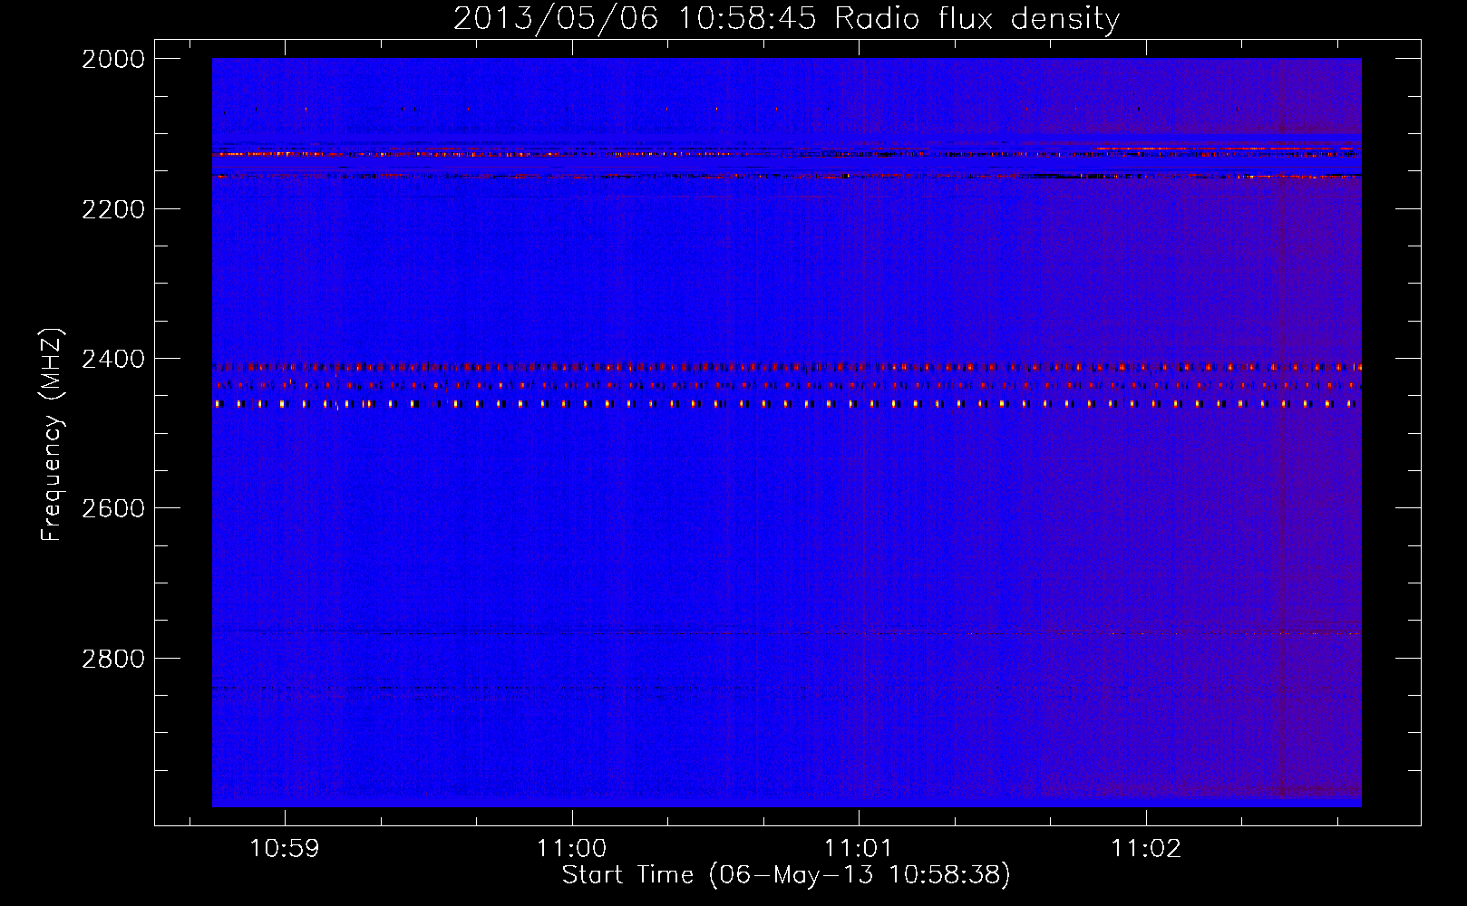Image resolution: width=1467 pixels, height=906 pixels.
Task: Select the '2400' frequency axis label
Action: (x=113, y=359)
